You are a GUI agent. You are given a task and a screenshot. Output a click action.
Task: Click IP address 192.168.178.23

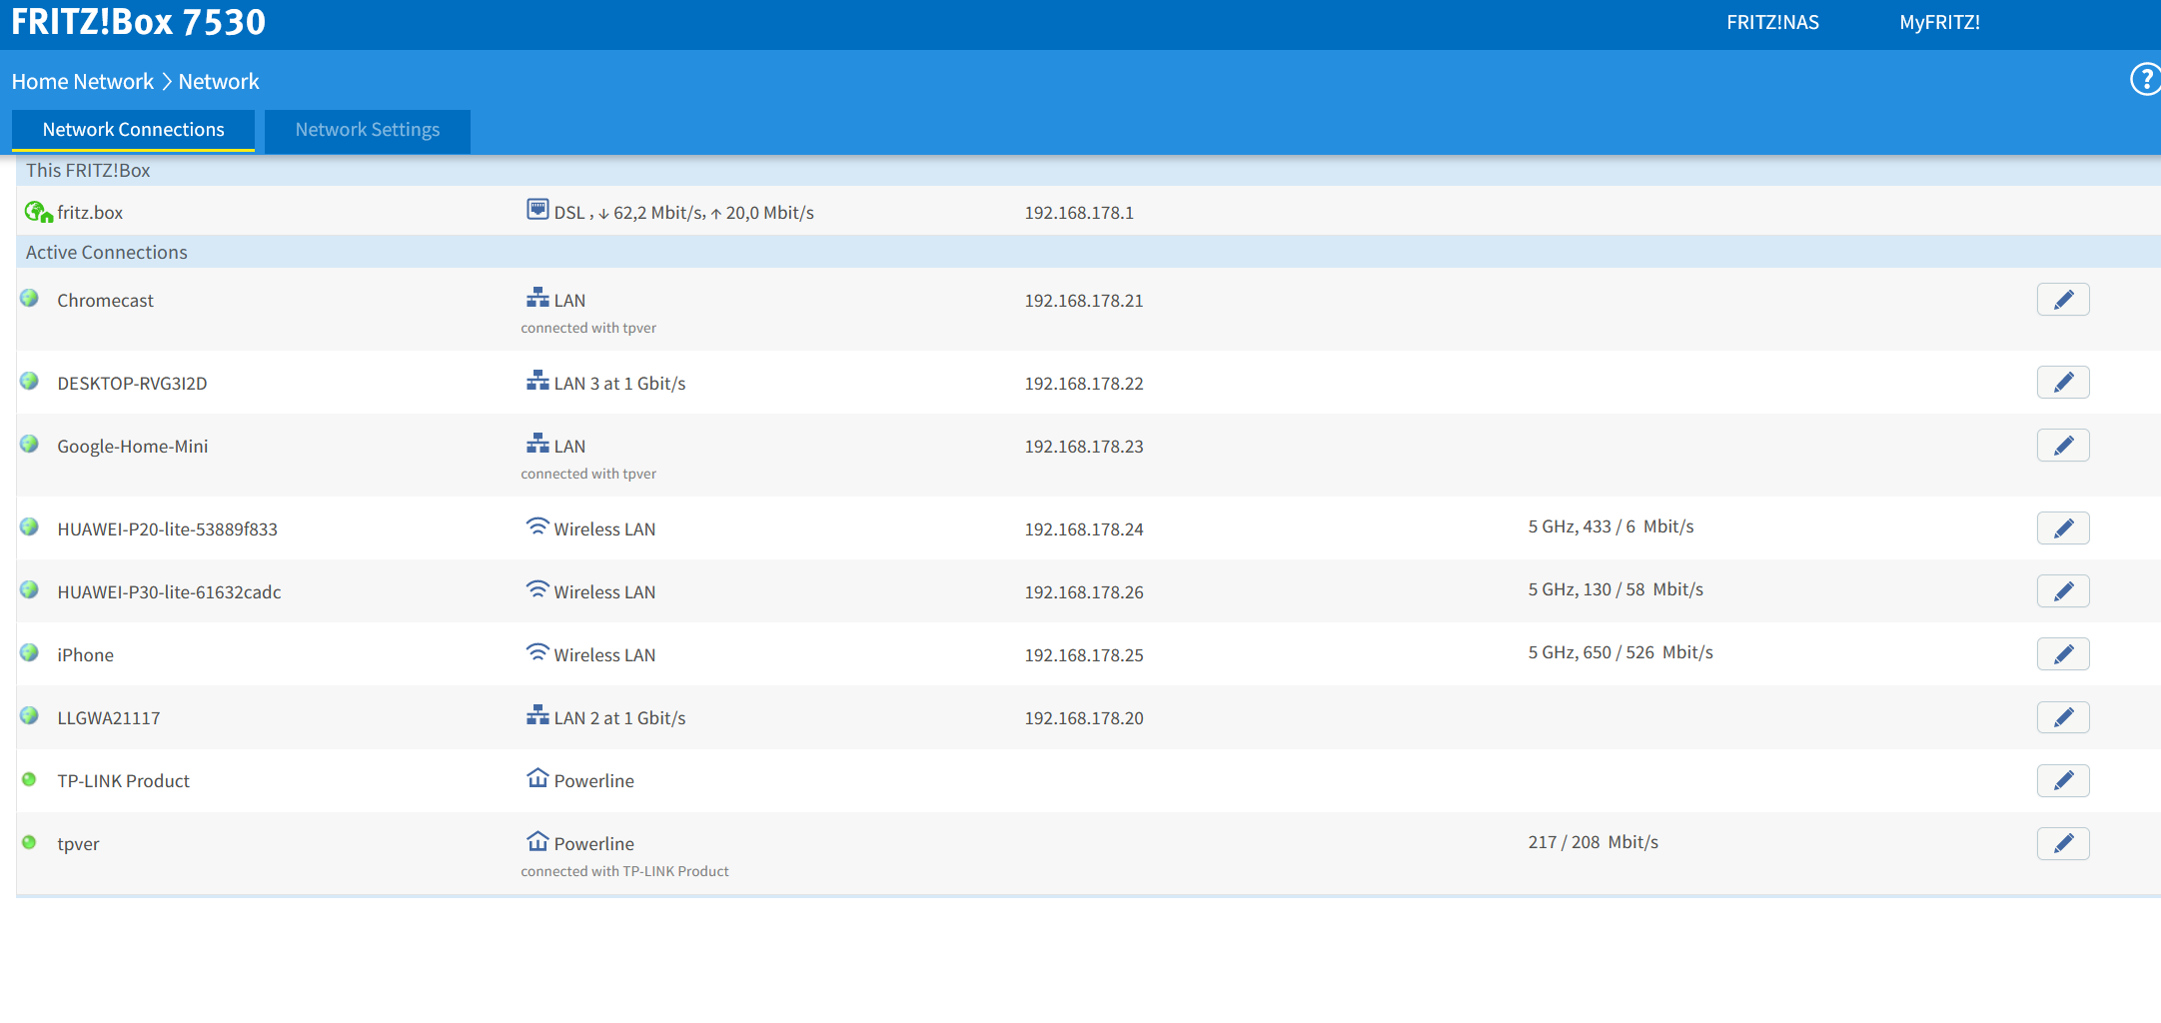(1084, 447)
